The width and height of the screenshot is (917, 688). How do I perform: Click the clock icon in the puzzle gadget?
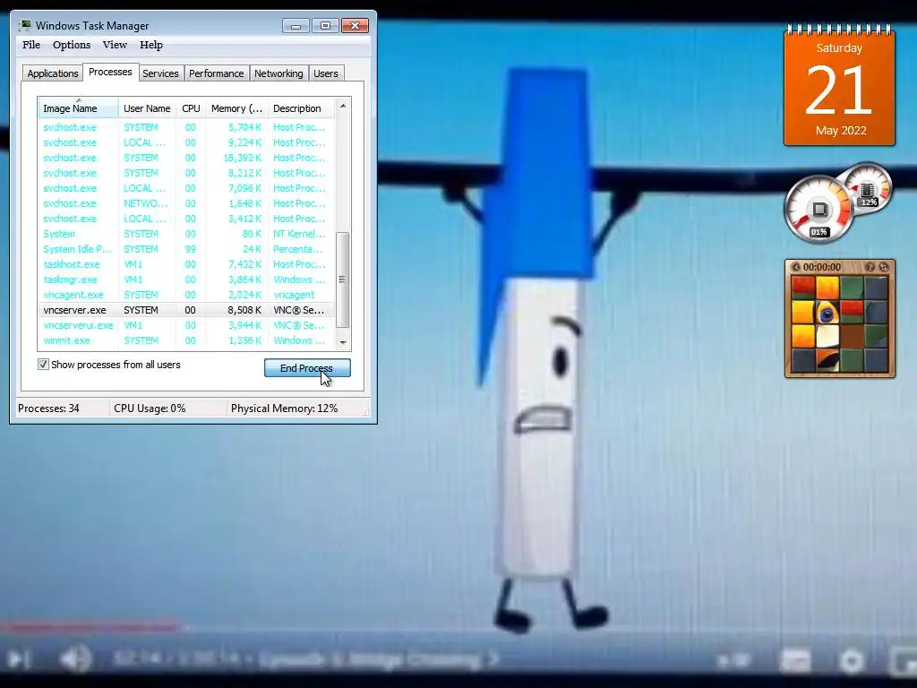796,267
